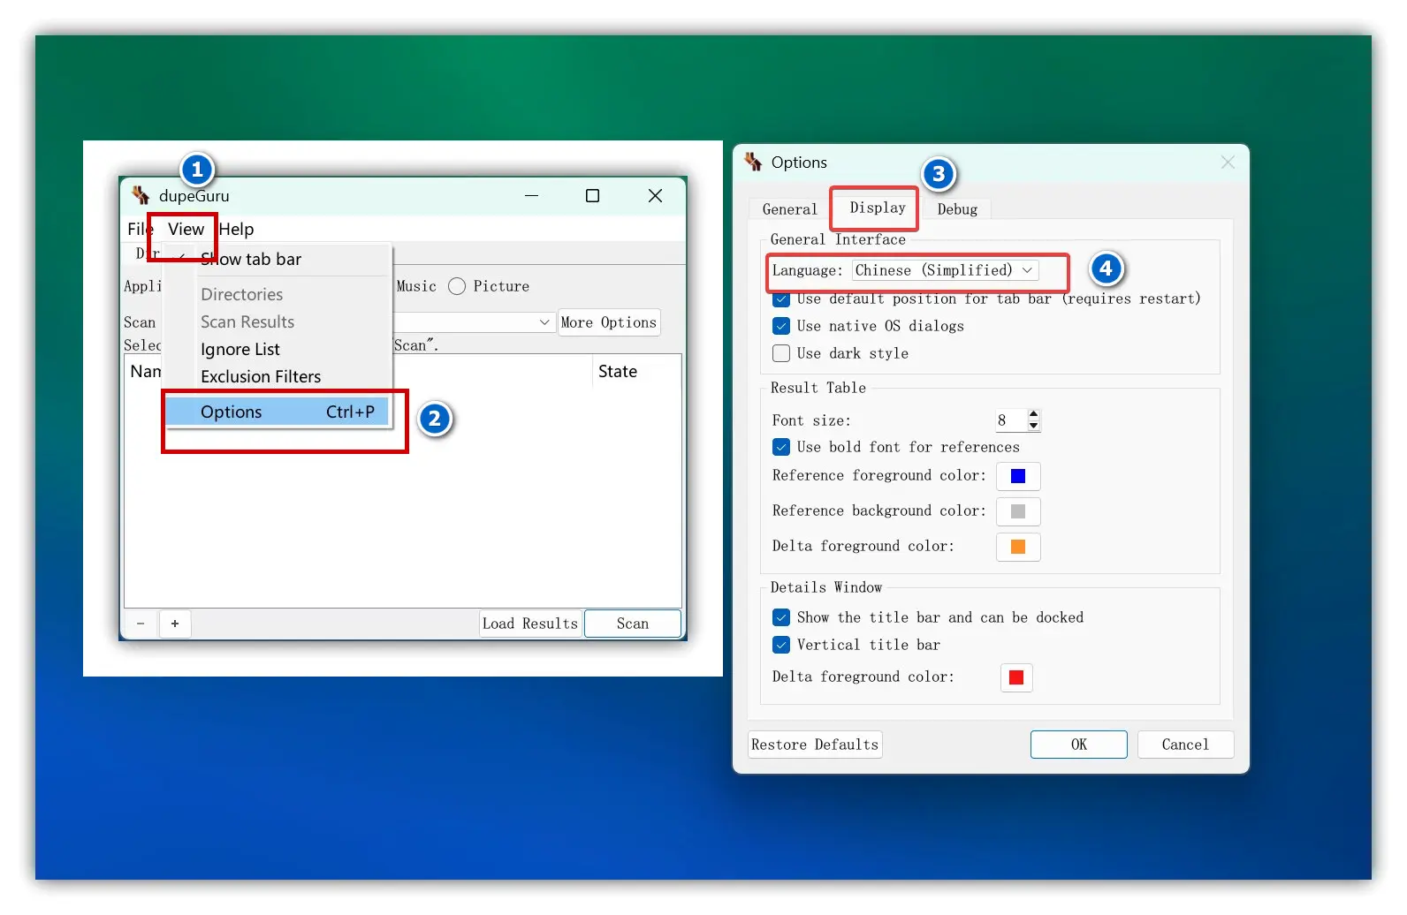
Task: Add directory with the plus button
Action: tap(175, 624)
